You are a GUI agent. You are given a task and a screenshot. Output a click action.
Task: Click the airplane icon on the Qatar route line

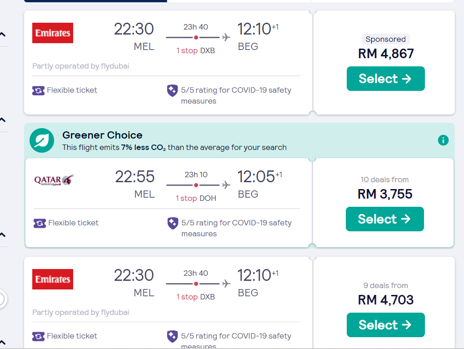[x=226, y=185]
